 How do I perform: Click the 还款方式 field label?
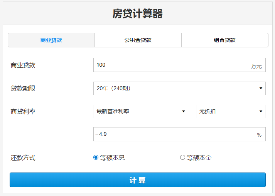coord(23,158)
